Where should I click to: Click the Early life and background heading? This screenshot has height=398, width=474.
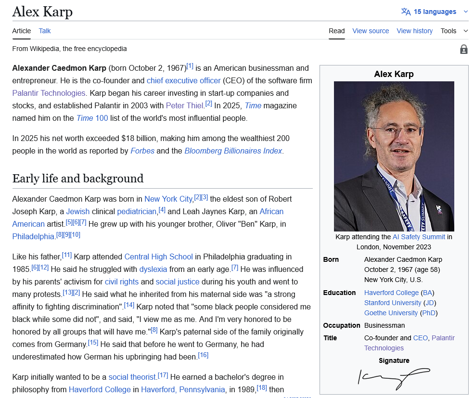[78, 179]
